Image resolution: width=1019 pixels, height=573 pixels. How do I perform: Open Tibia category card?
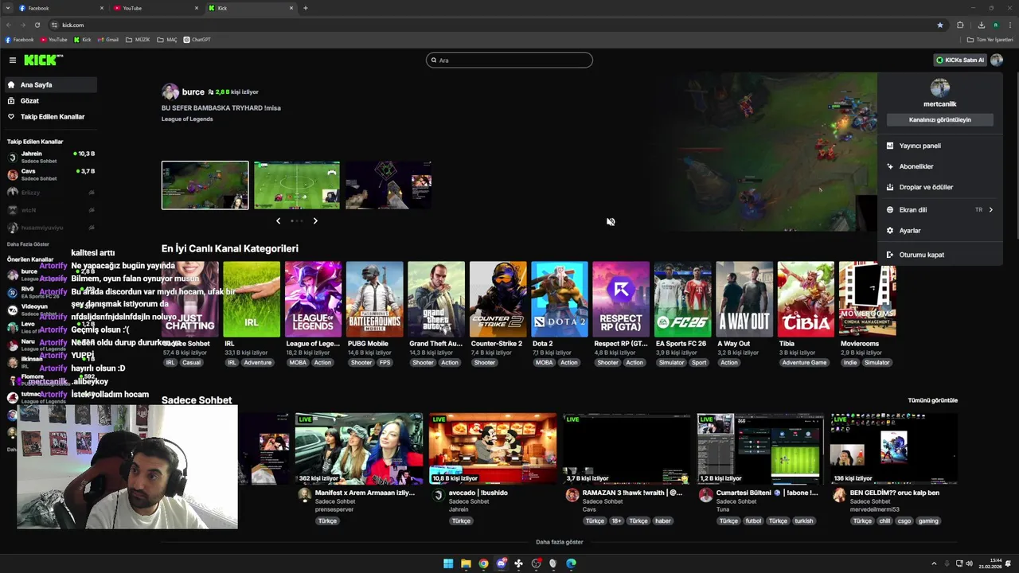coord(806,299)
